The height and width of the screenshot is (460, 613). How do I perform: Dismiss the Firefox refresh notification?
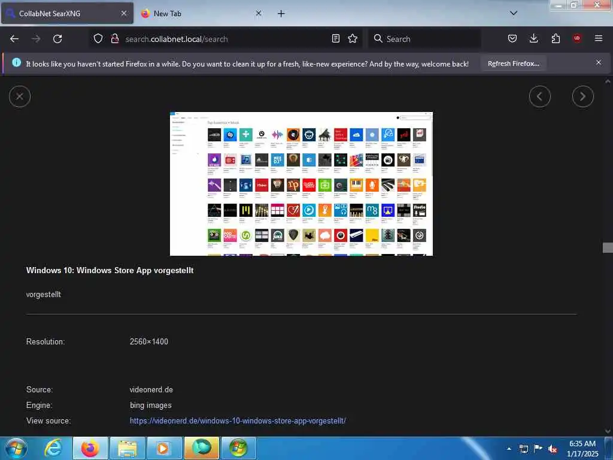pyautogui.click(x=599, y=62)
